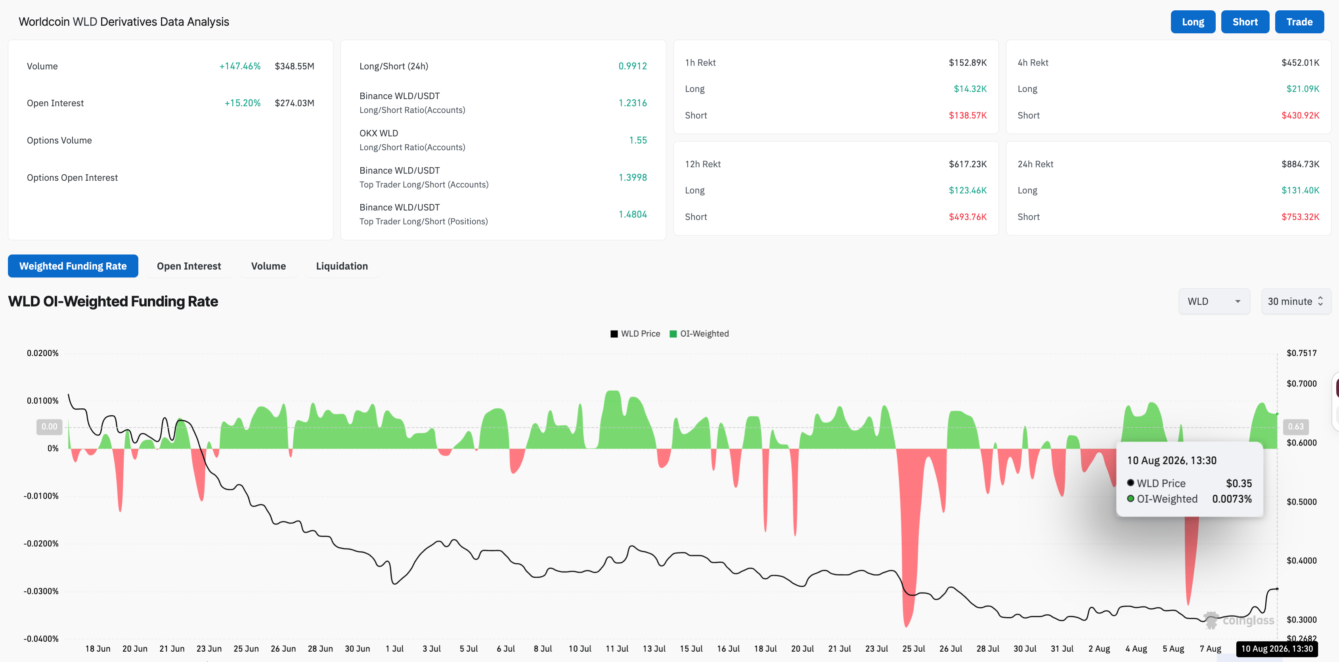Click the tooltip OI-Weighted value 0.0073%
1339x662 pixels.
(x=1232, y=499)
